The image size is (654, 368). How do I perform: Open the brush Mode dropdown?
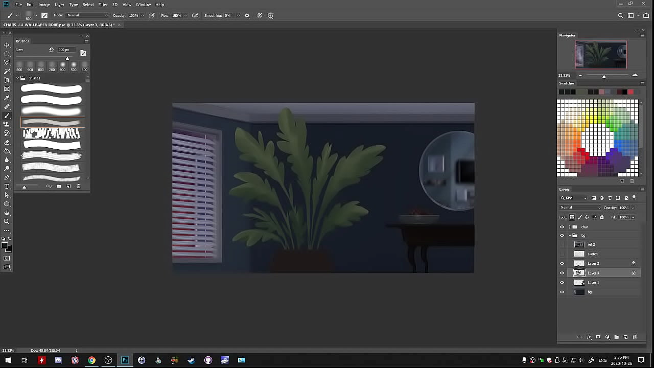(87, 15)
